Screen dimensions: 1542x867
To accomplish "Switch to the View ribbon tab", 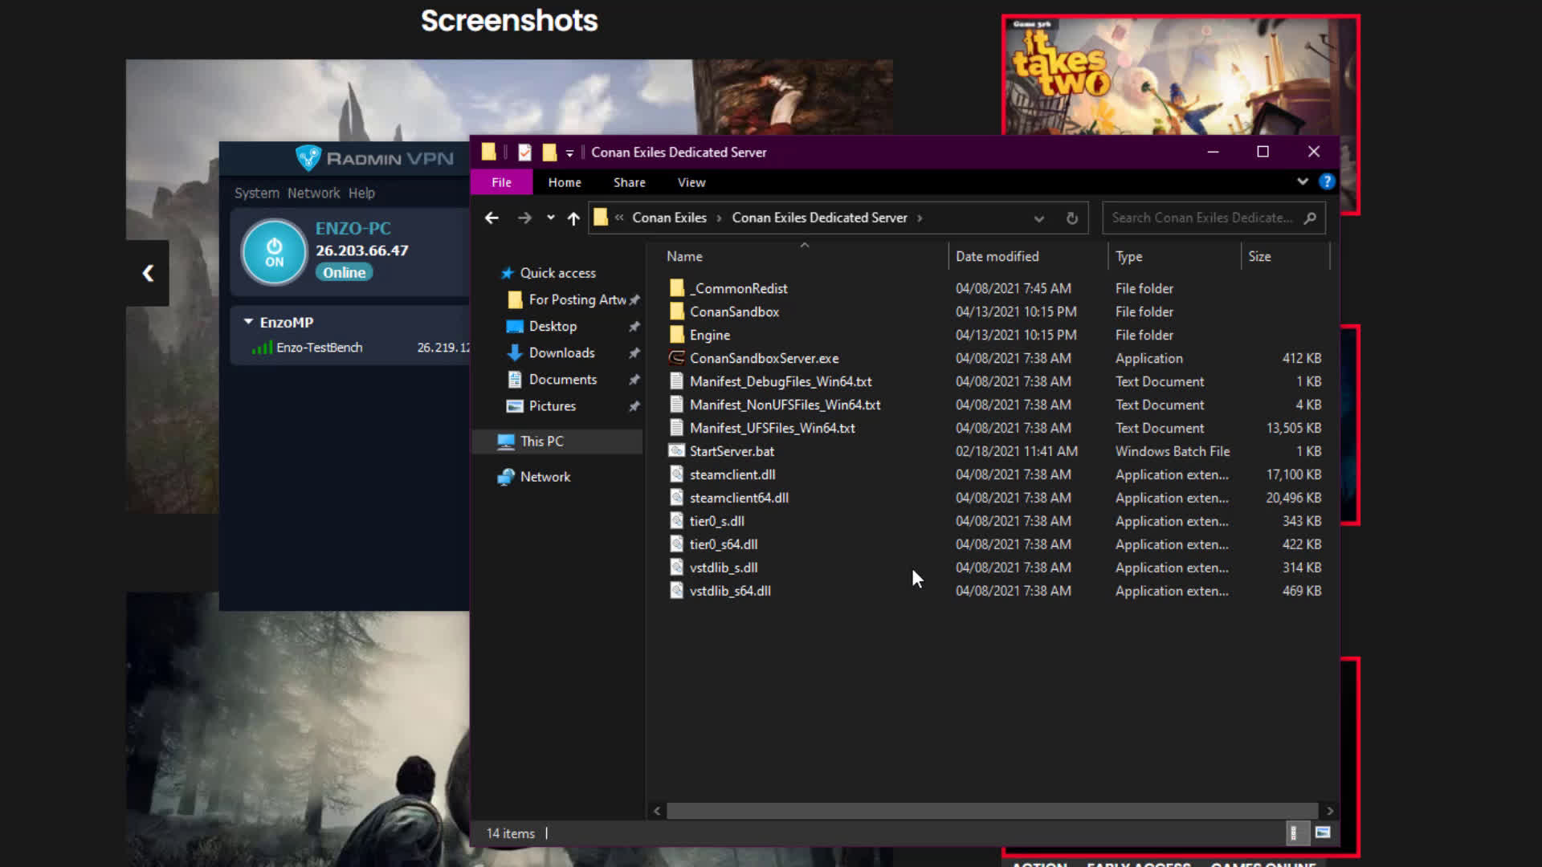I will (691, 182).
